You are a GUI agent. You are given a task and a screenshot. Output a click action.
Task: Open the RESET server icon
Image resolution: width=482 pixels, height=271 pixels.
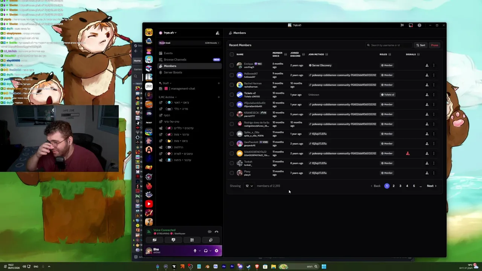pos(149,123)
